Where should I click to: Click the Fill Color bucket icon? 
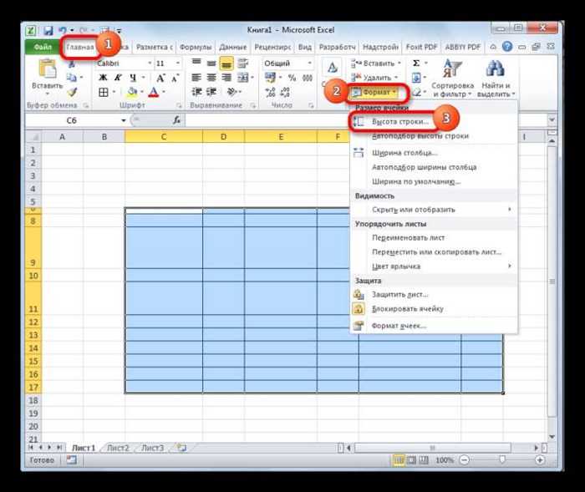coord(132,92)
